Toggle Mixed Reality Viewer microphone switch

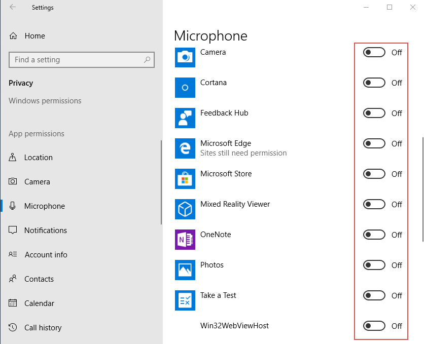[x=374, y=204]
